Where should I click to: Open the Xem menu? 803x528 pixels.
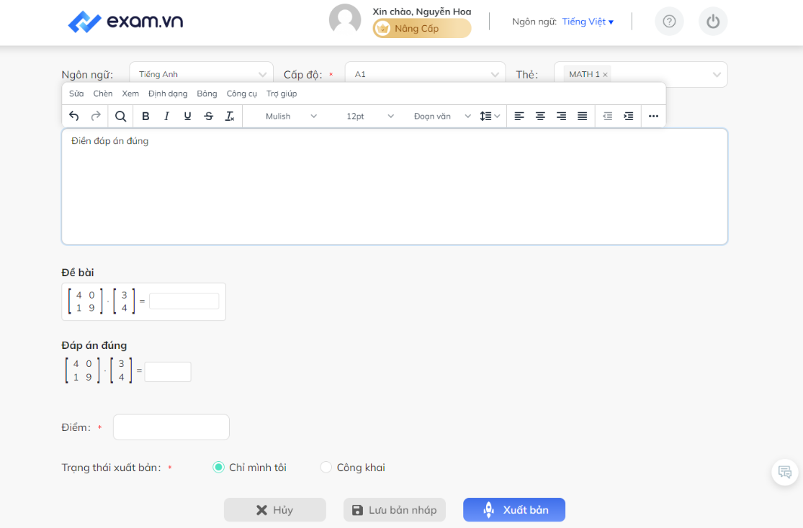pos(130,94)
